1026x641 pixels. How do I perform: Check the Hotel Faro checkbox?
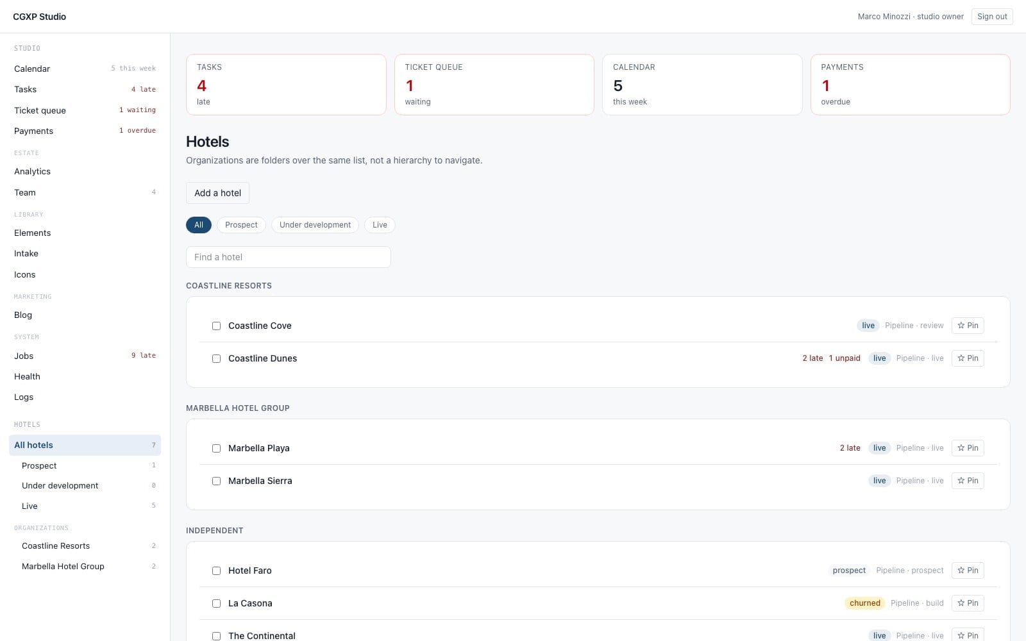click(216, 570)
